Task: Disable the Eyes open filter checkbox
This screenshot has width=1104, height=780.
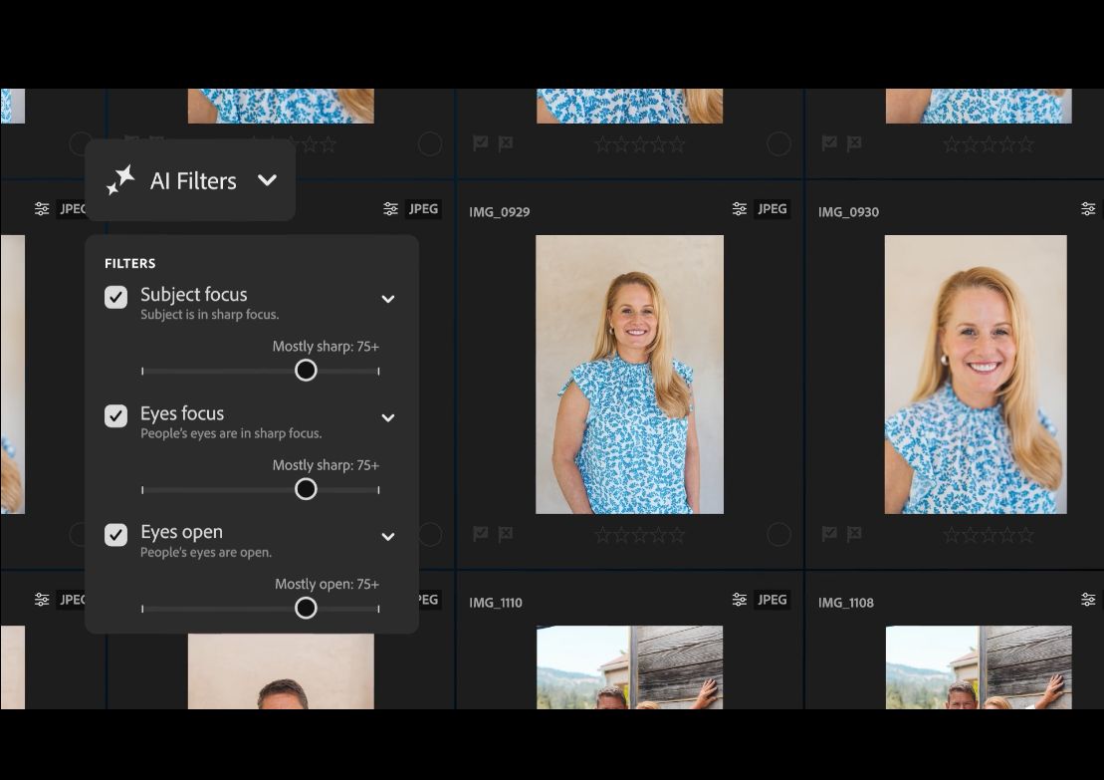Action: (116, 535)
